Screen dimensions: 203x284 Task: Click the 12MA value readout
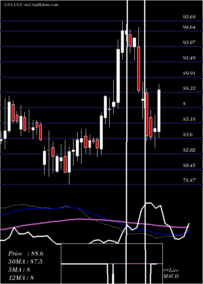click(x=21, y=278)
